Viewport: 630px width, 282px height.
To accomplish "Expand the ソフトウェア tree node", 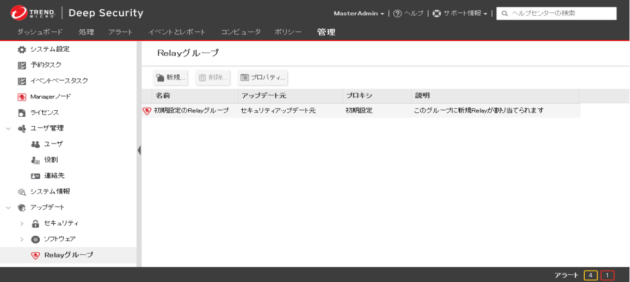I will click(x=22, y=239).
